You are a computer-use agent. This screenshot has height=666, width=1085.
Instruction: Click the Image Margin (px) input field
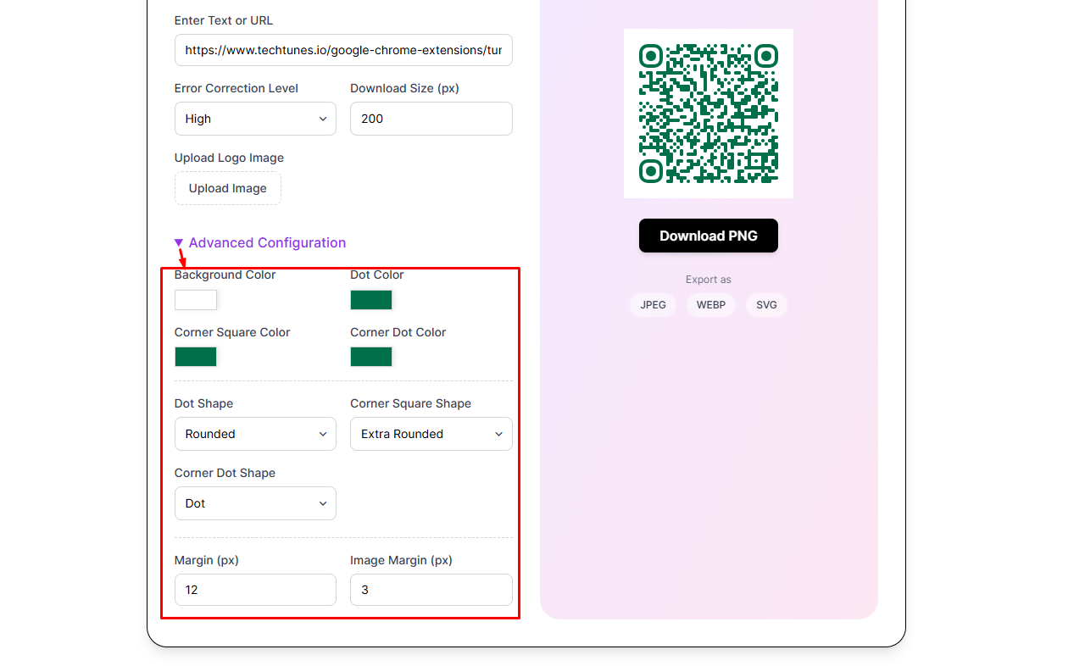(x=431, y=590)
